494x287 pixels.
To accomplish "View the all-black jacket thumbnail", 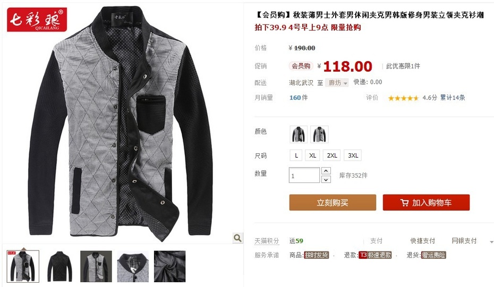I will point(59,266).
